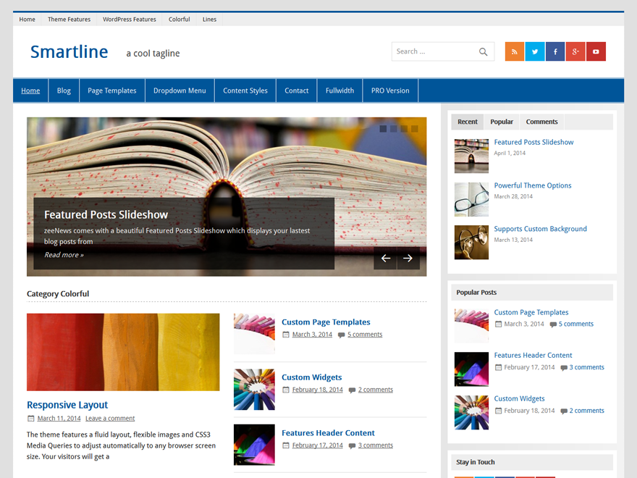Open Features Header Content in main column
Image resolution: width=637 pixels, height=478 pixels.
coord(328,433)
